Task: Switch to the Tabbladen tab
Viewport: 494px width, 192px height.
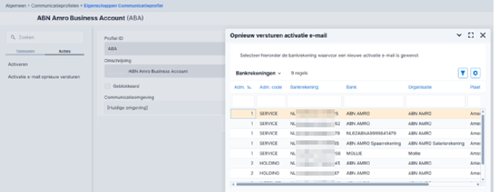Action: [25, 51]
